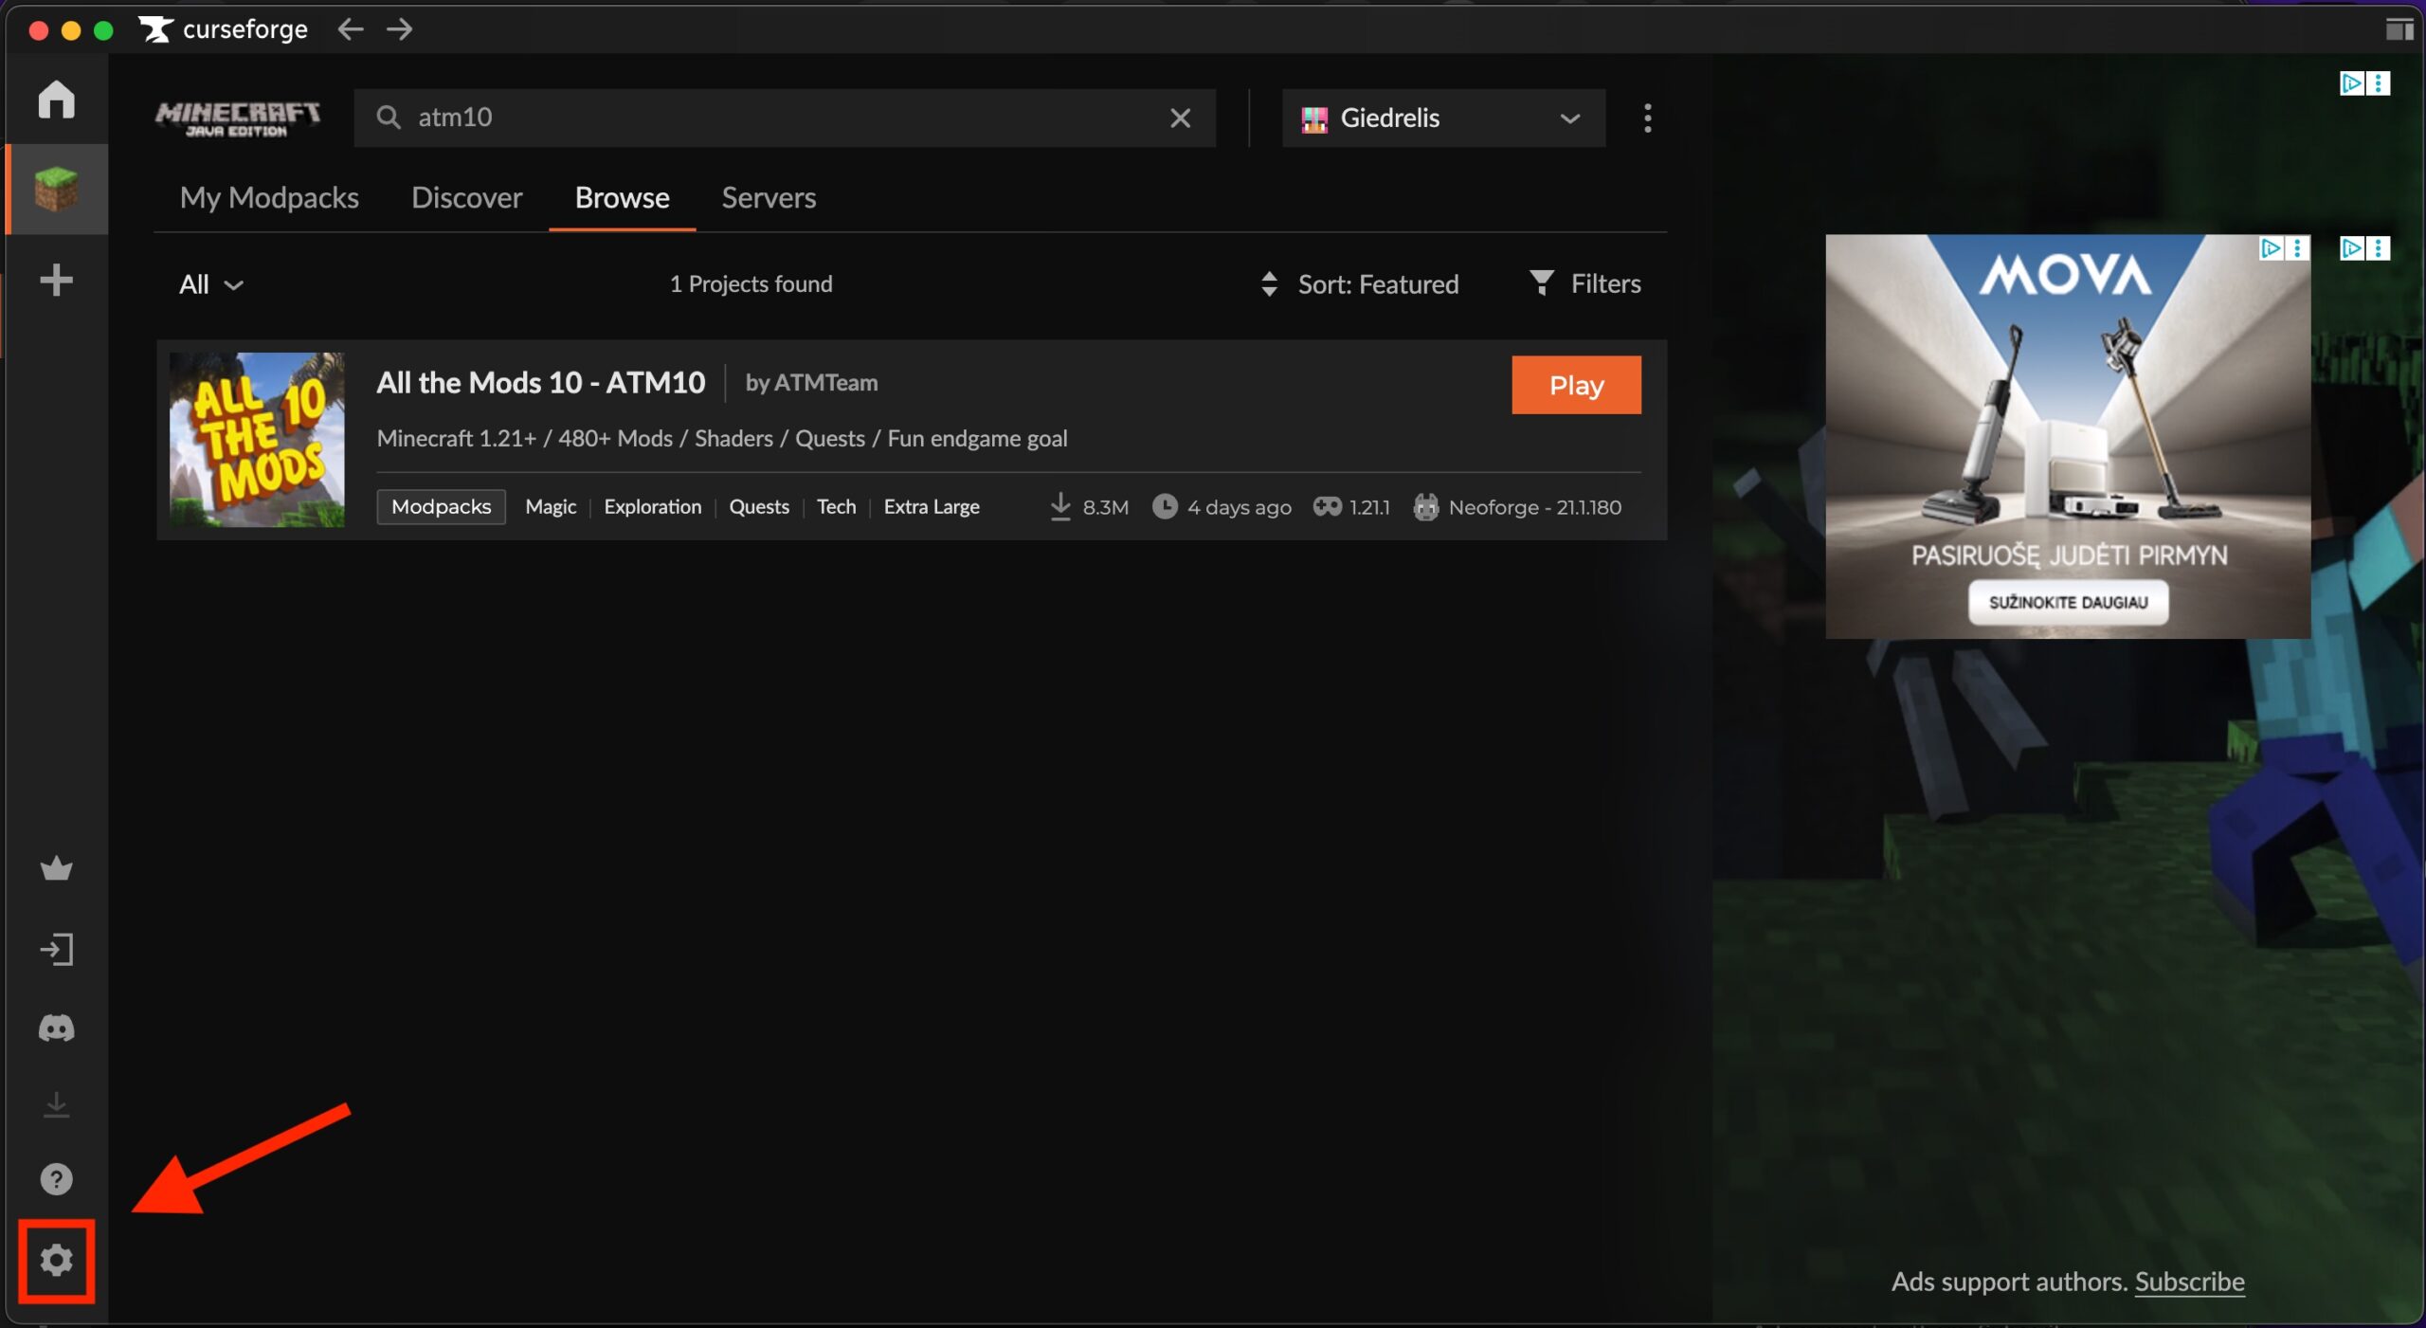Open the premium crown icon
Viewport: 2426px width, 1328px height.
[56, 867]
